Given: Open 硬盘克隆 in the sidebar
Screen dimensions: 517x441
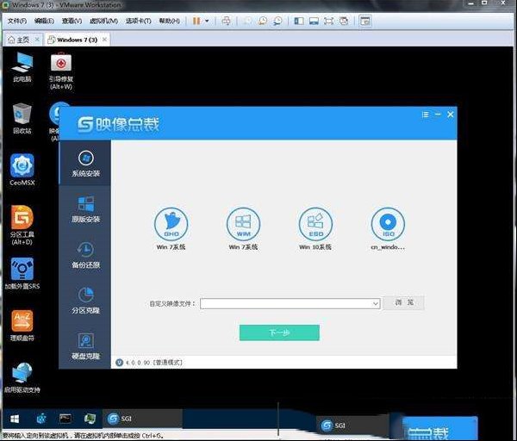Looking at the screenshot, I should 85,346.
